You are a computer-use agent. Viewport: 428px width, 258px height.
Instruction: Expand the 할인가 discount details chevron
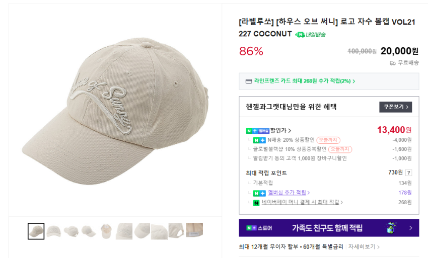pos(290,131)
